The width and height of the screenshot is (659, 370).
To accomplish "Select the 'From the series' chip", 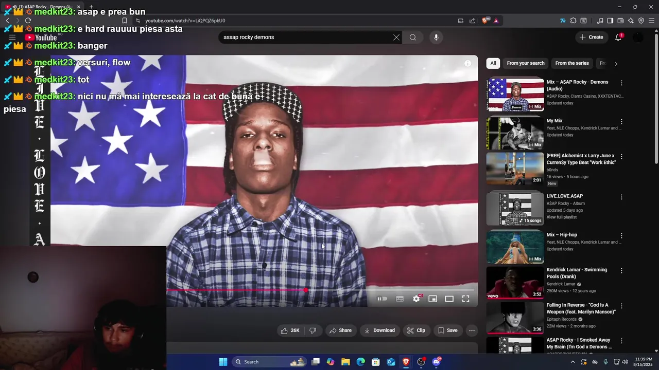I will click(572, 63).
